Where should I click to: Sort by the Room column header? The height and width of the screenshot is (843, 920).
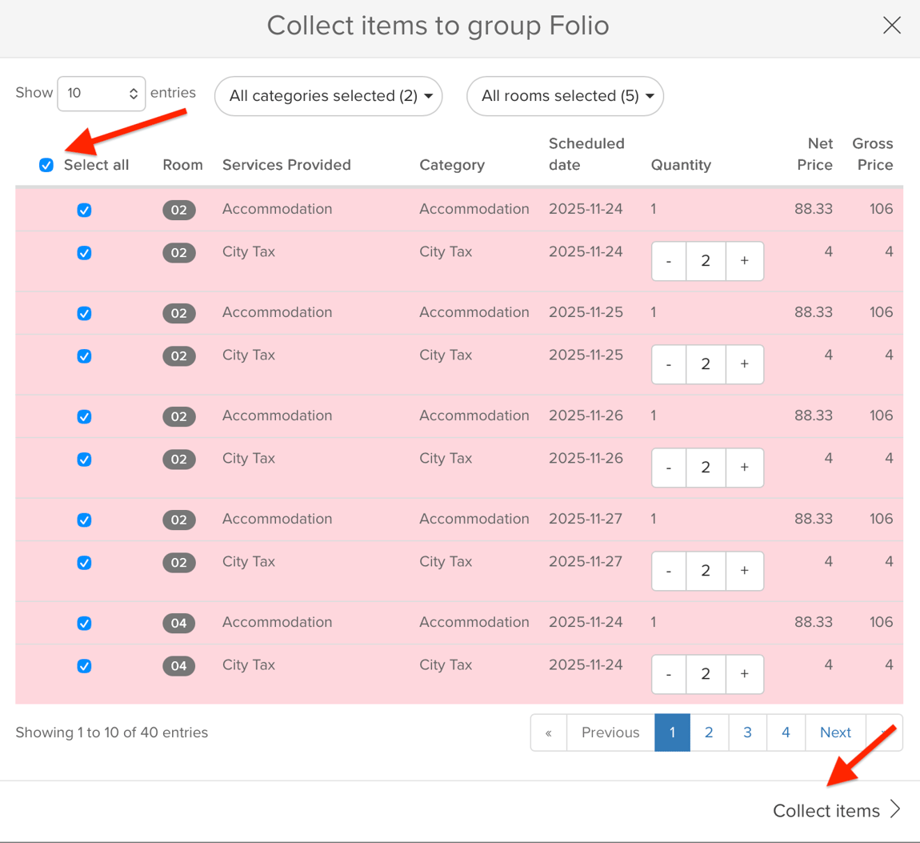coord(182,165)
